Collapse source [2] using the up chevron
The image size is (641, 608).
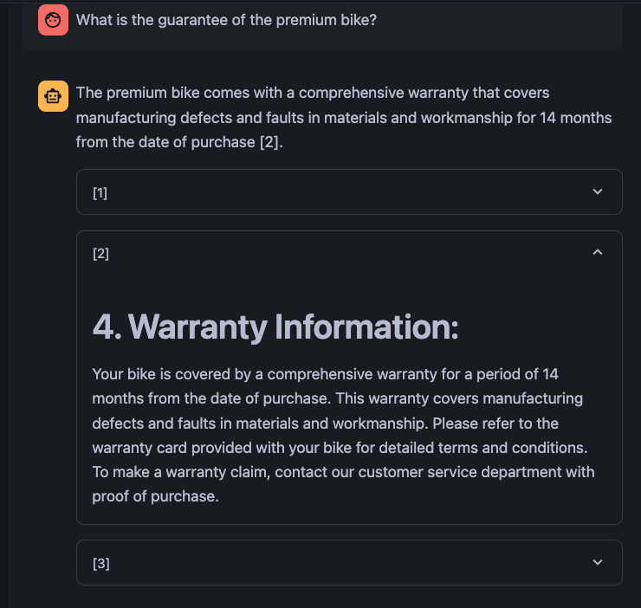(598, 252)
